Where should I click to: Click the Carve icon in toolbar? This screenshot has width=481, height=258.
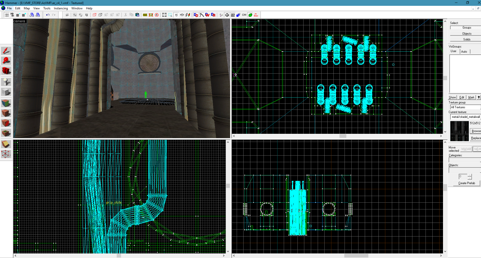point(67,15)
